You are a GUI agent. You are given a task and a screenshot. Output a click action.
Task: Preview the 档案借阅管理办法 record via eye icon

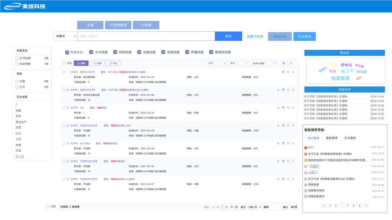click(x=278, y=90)
